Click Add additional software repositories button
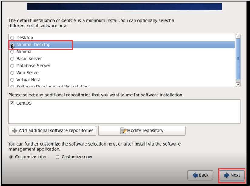This screenshot has width=250, height=186. tap(52, 131)
